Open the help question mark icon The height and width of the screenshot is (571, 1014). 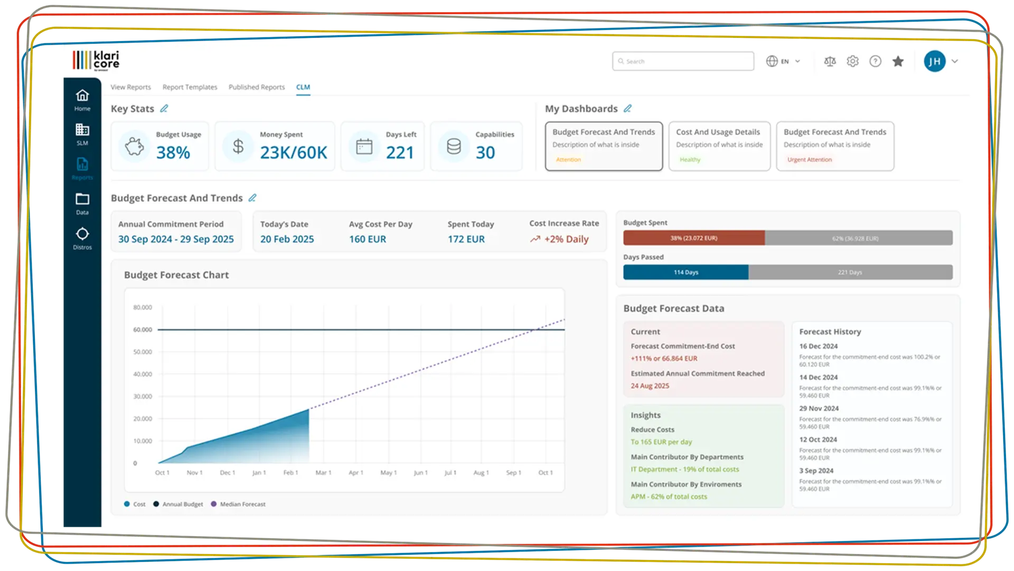[x=875, y=61]
